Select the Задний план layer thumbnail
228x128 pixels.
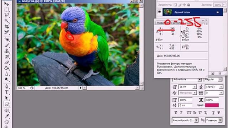(168, 12)
